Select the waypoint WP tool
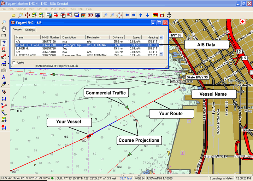Image resolution: width=253 pixels, height=181 pixels. [x=4, y=50]
